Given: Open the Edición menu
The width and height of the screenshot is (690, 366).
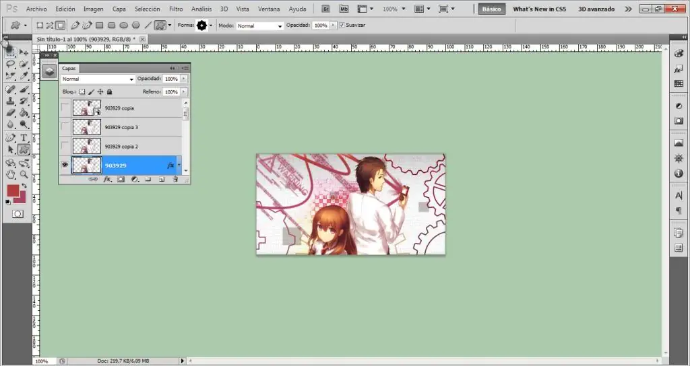Looking at the screenshot, I should 65,9.
